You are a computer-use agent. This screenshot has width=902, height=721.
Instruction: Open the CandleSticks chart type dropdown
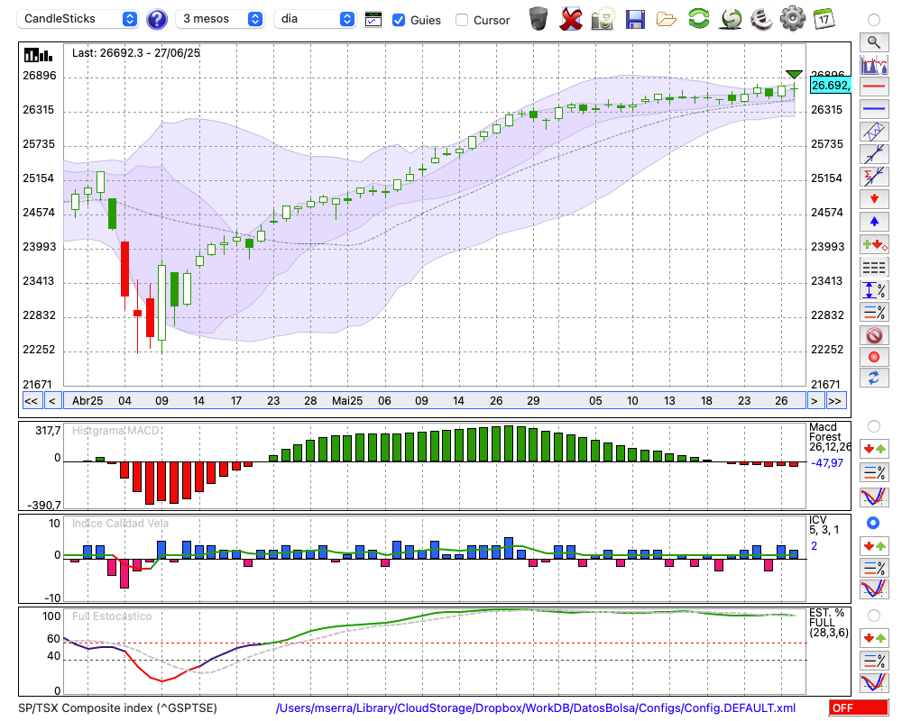pos(78,19)
